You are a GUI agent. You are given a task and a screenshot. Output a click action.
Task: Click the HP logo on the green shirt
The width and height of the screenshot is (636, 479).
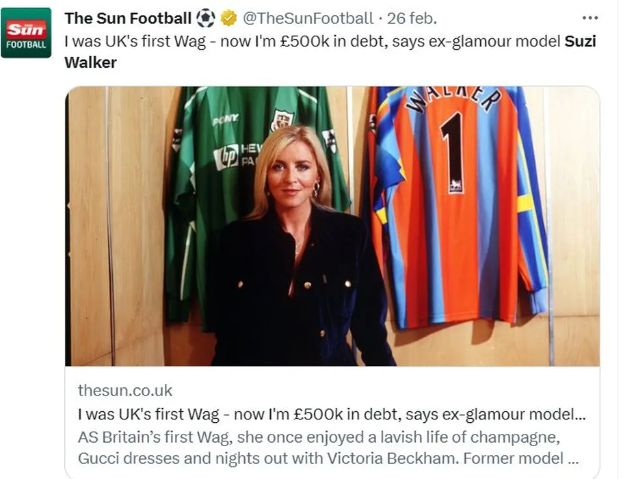tap(226, 156)
